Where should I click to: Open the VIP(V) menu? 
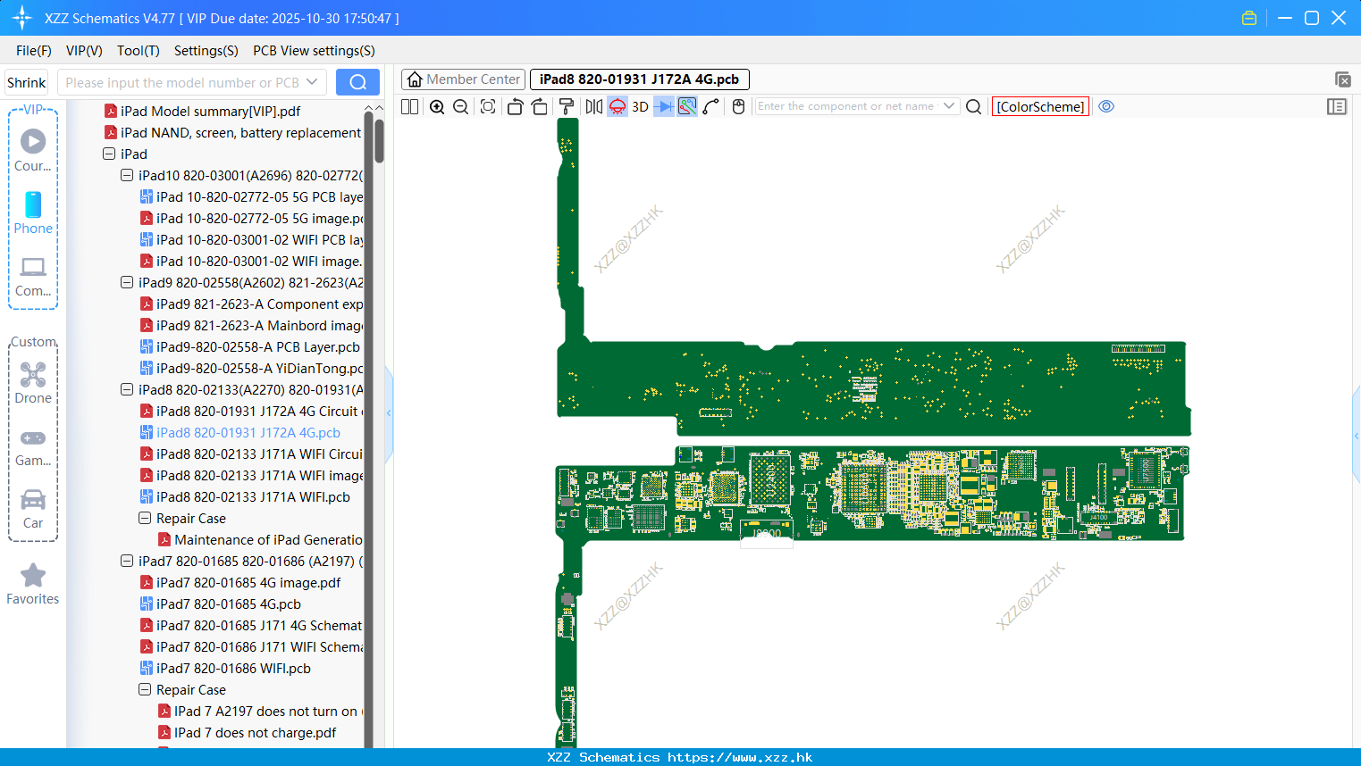click(84, 51)
